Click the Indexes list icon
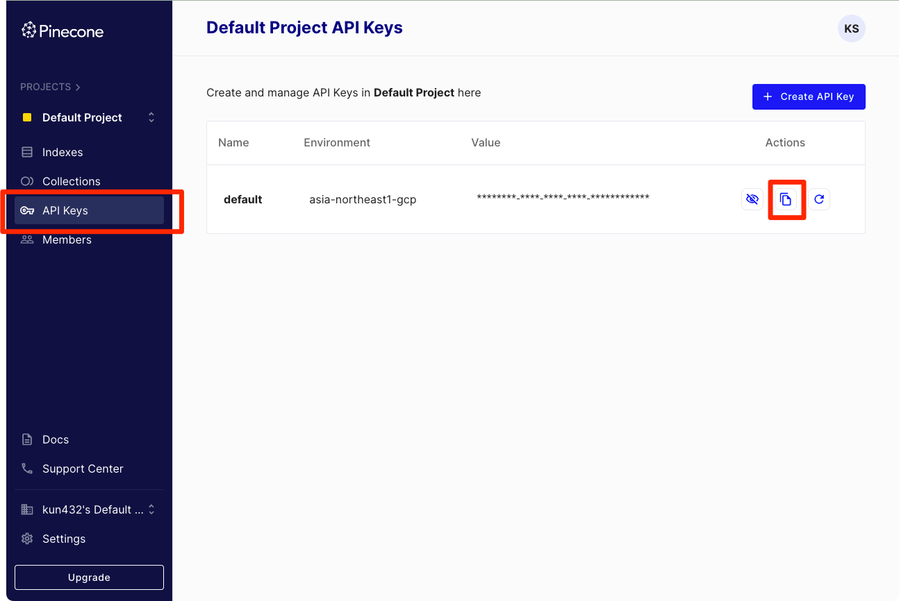 pos(27,152)
